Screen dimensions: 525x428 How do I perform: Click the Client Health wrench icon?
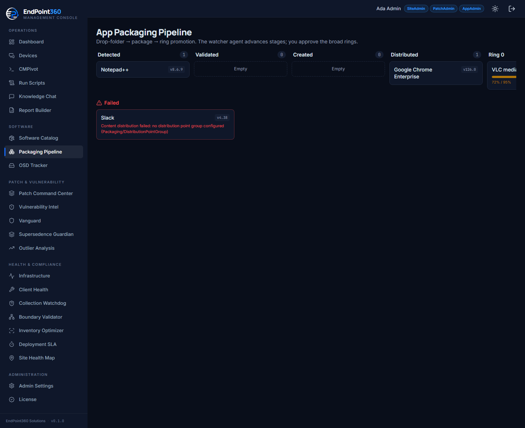click(x=12, y=290)
